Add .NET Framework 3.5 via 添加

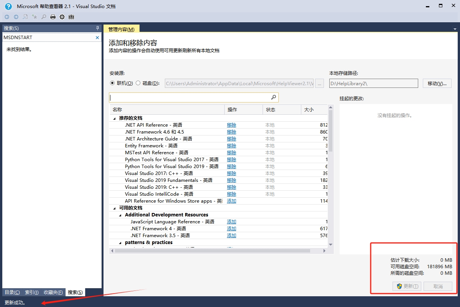point(232,236)
